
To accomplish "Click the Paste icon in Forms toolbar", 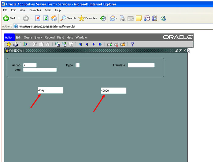I will tap(48, 44).
